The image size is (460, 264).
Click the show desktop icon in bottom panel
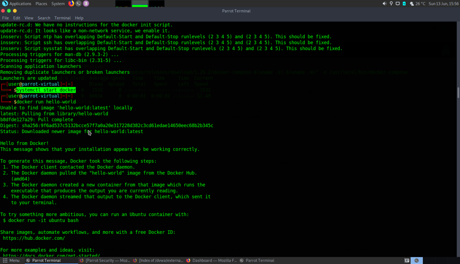pyautogui.click(x=407, y=261)
